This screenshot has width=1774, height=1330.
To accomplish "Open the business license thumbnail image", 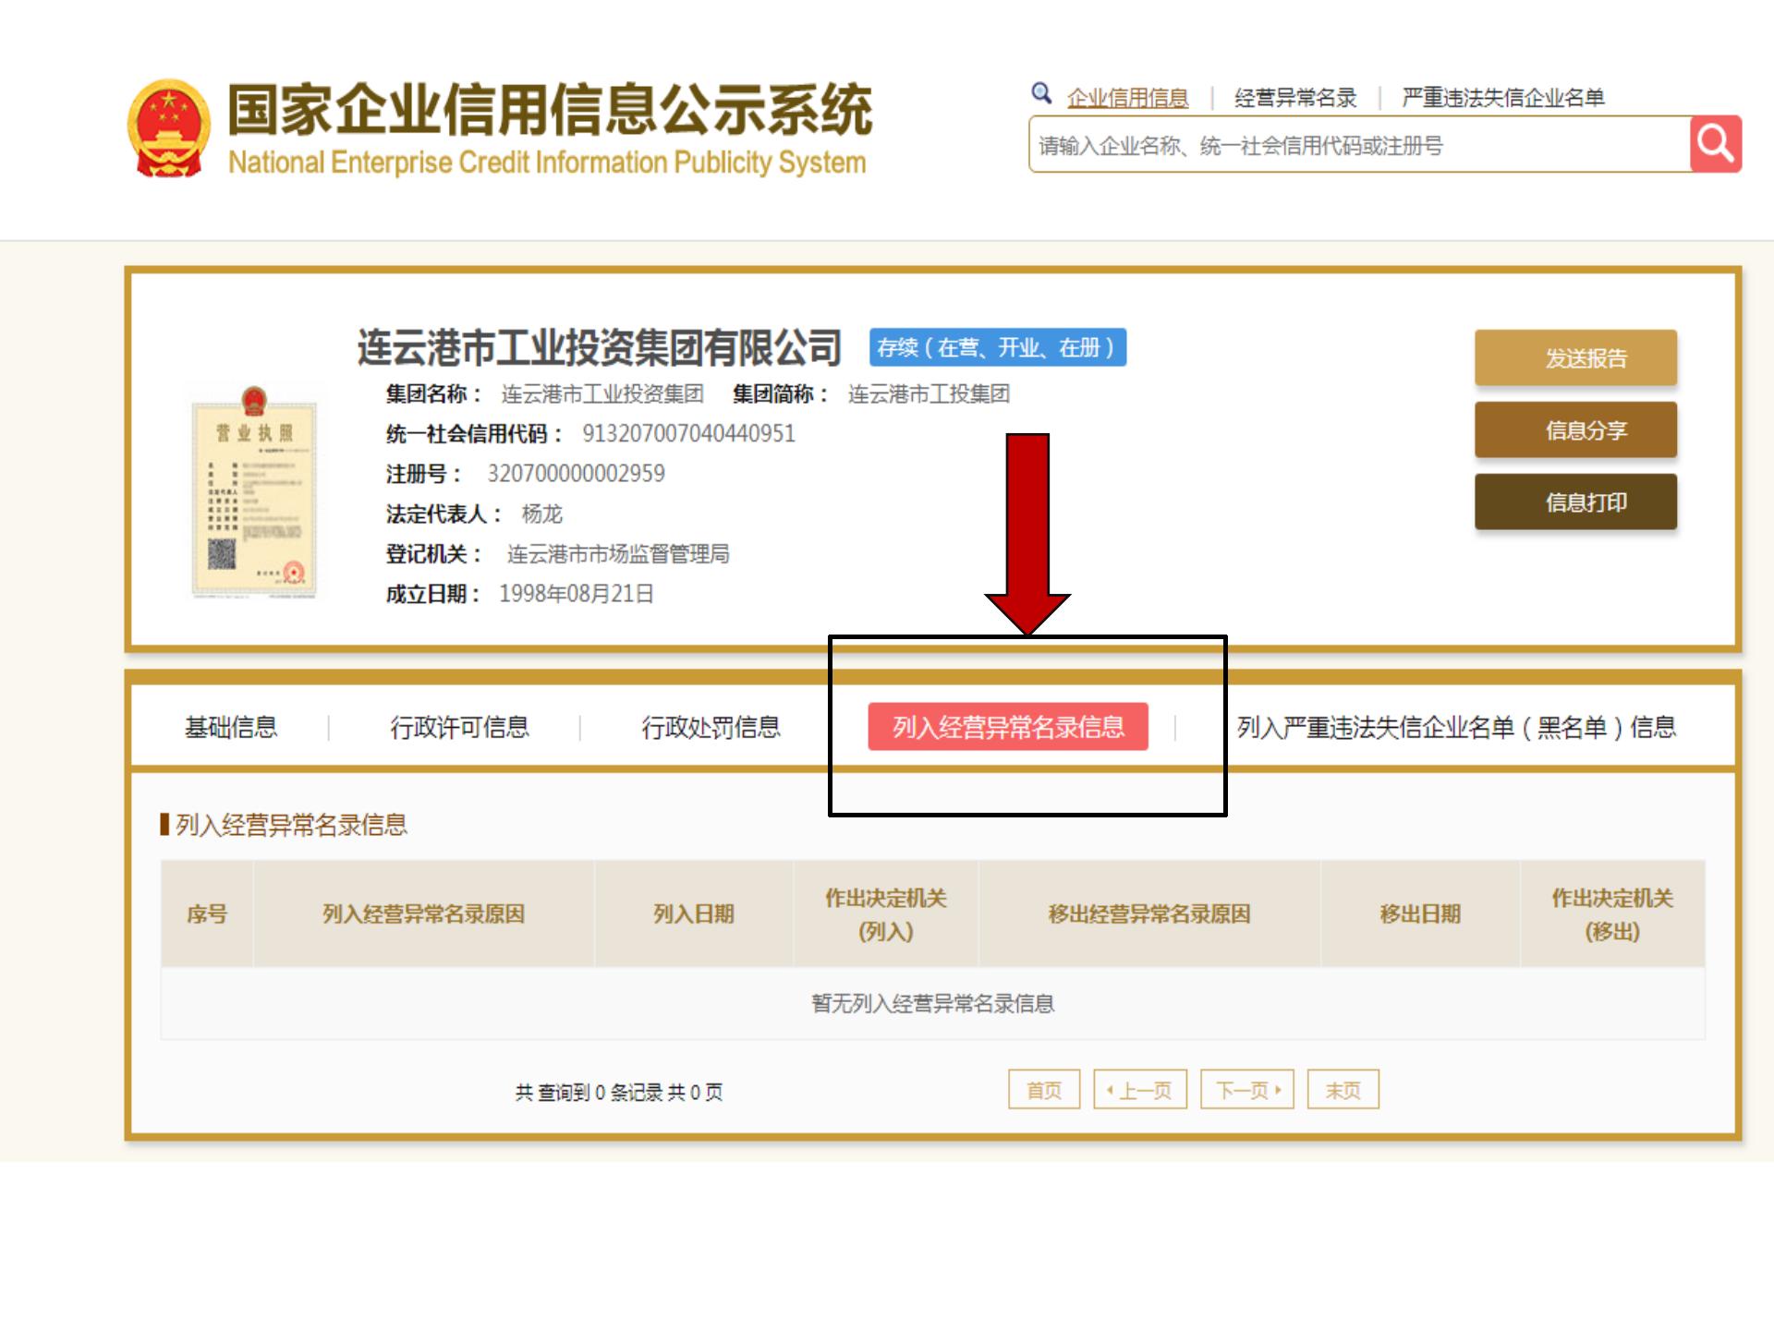I will click(x=254, y=492).
